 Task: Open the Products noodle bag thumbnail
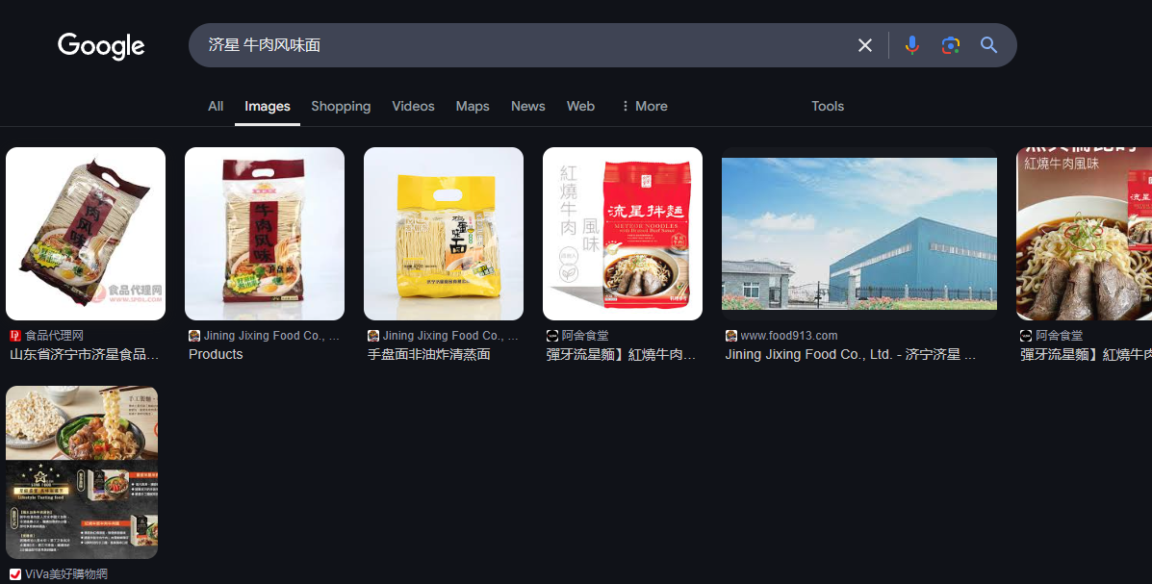click(x=265, y=234)
